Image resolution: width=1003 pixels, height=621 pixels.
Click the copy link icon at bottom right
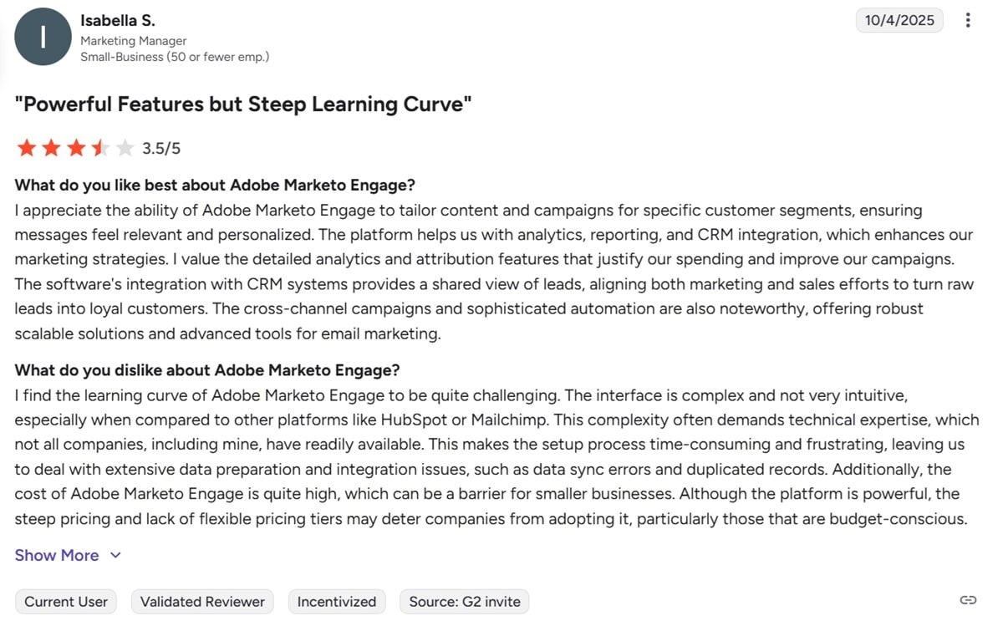pyautogui.click(x=968, y=600)
